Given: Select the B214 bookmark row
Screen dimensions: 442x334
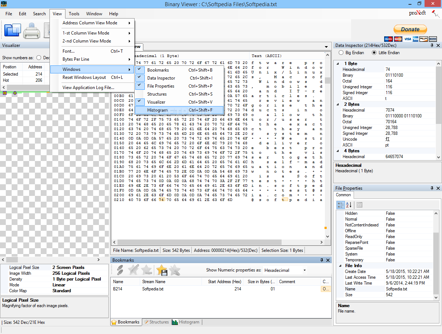Looking at the screenshot, I should tap(220, 289).
